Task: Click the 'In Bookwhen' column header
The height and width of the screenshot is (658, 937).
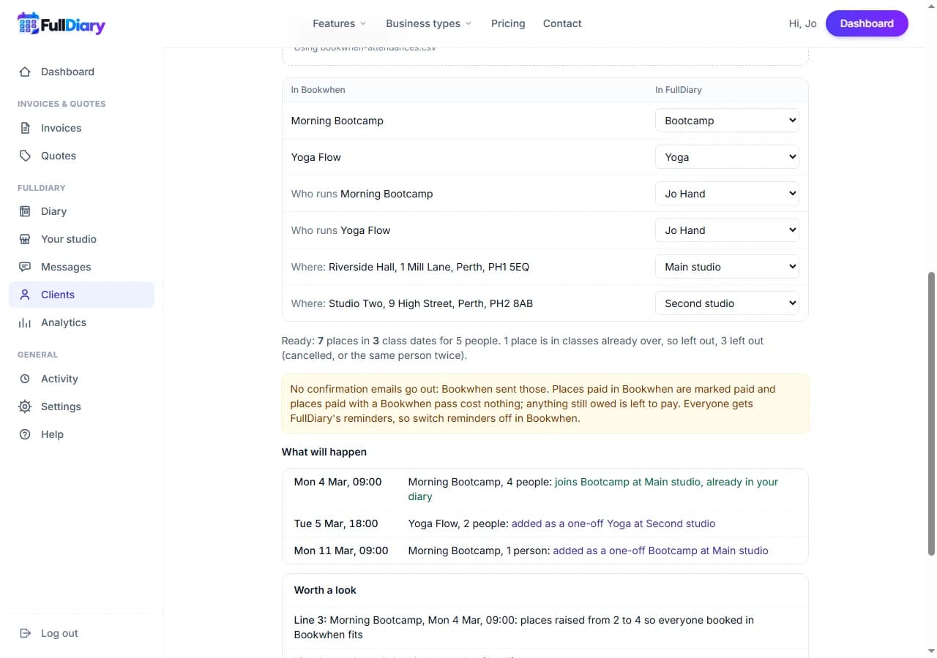Action: click(x=318, y=90)
